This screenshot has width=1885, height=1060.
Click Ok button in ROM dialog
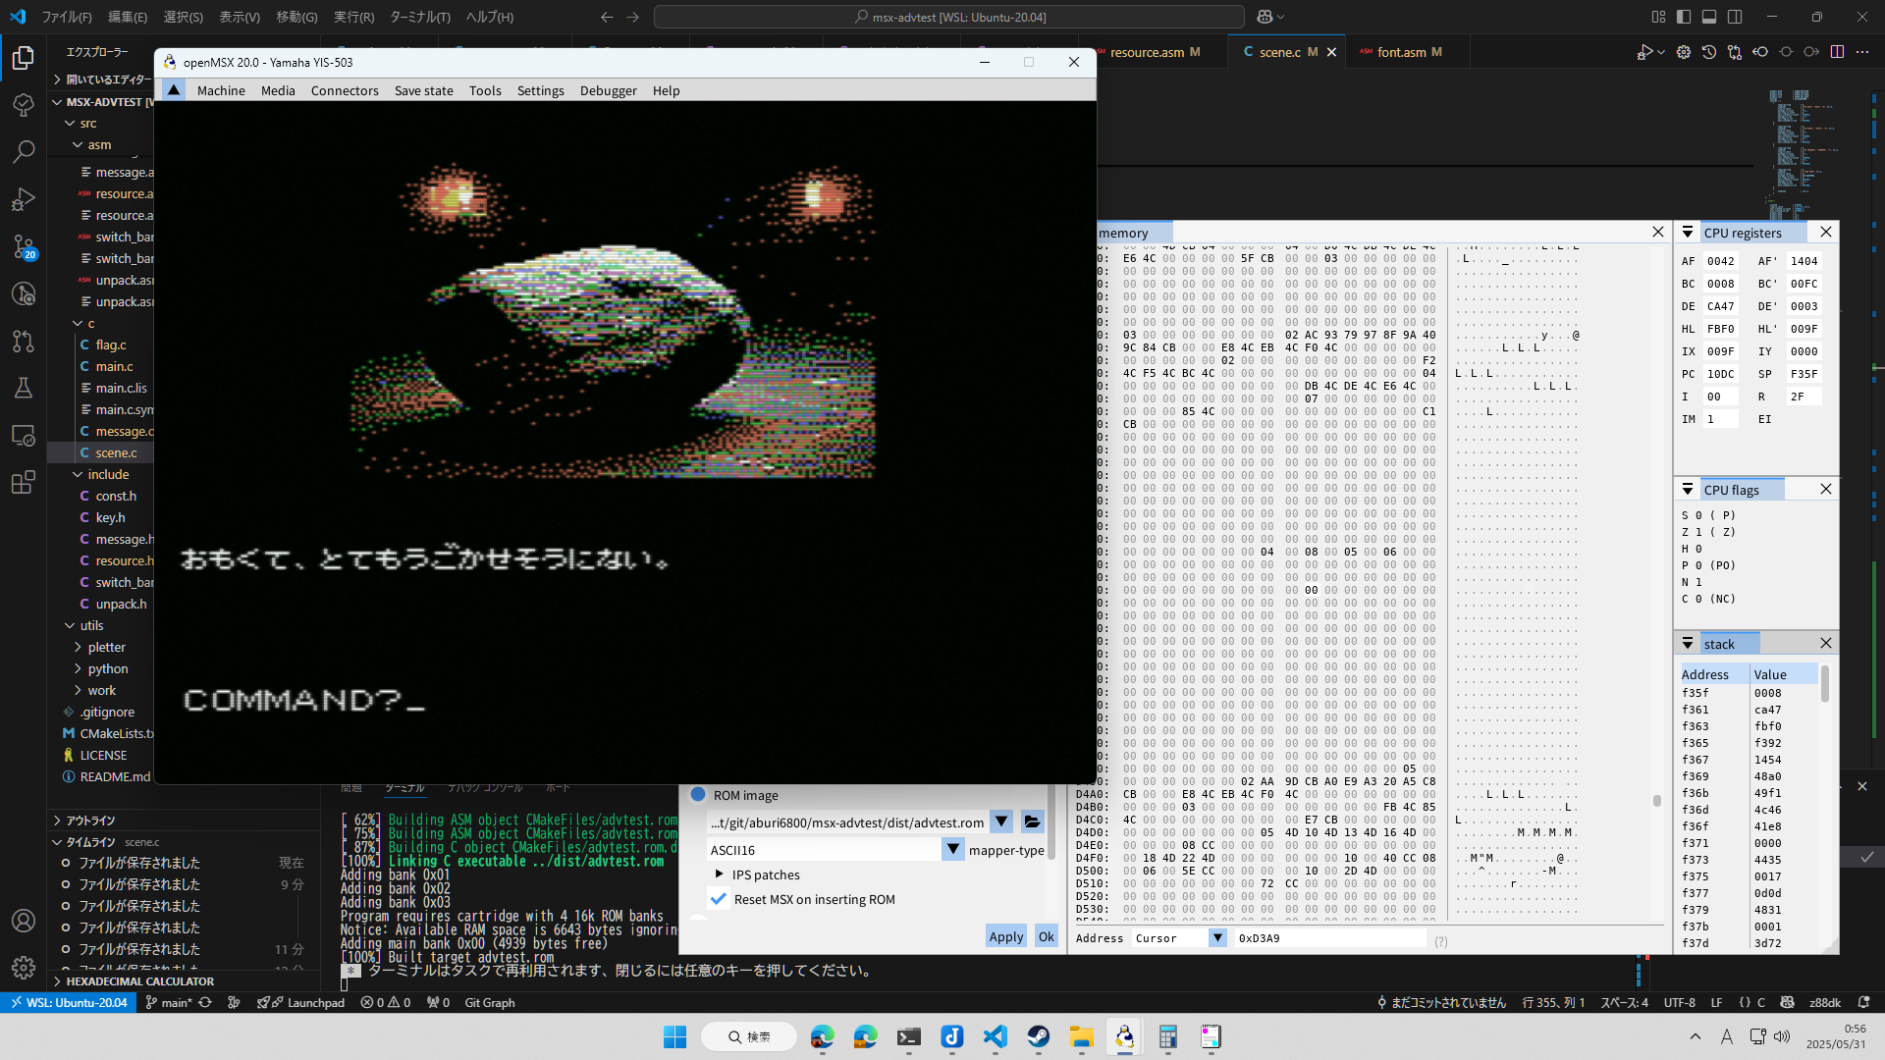click(x=1047, y=936)
